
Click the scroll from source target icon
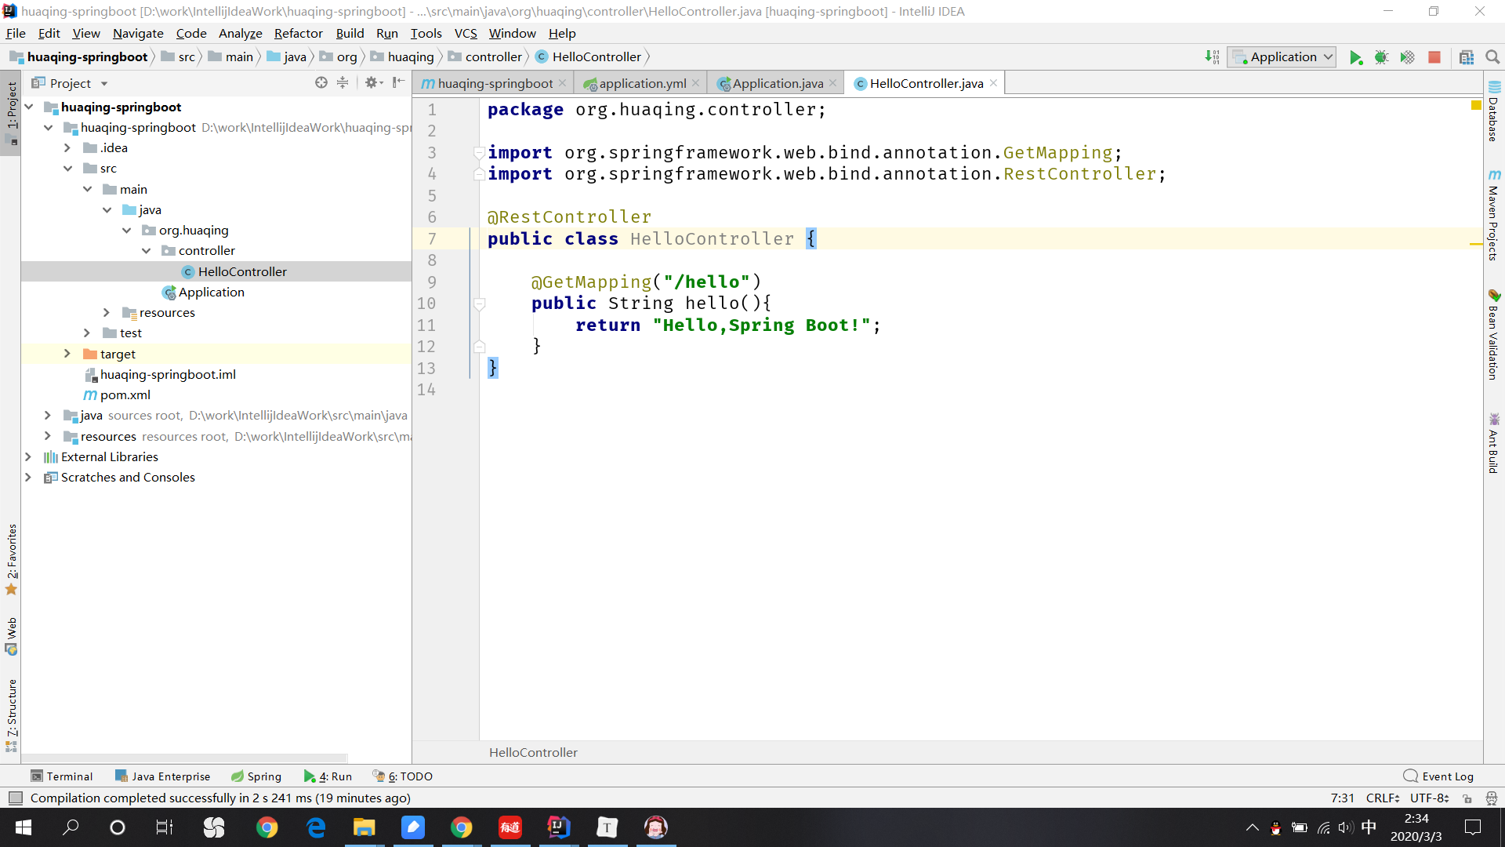coord(321,83)
